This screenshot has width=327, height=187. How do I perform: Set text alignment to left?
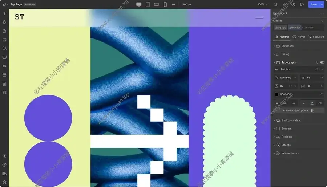point(277,103)
